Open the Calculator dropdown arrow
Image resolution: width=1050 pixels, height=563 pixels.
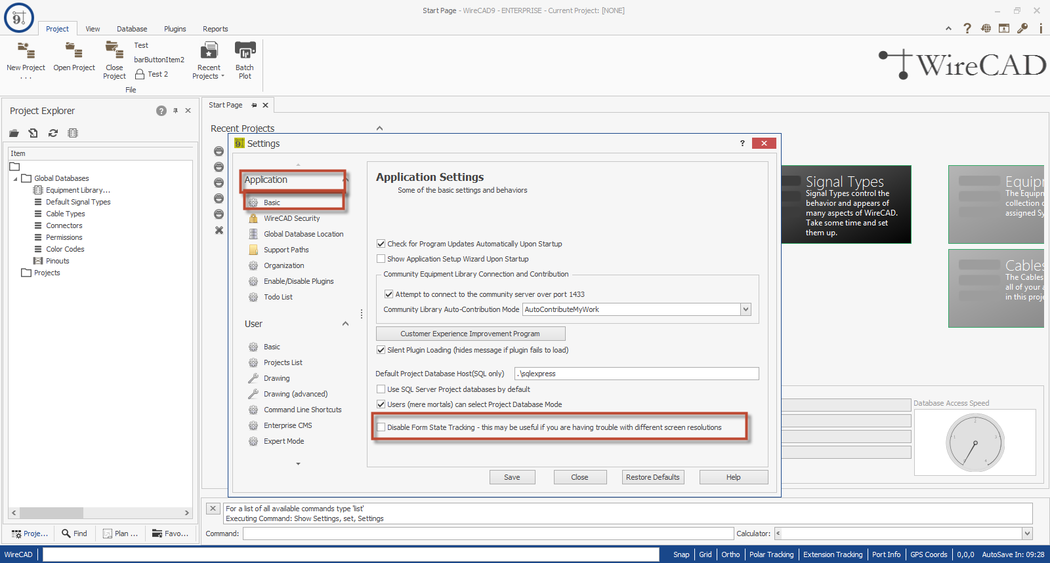coord(1027,534)
